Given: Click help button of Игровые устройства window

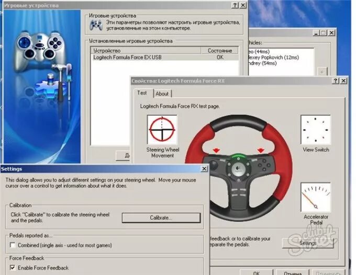Looking at the screenshot, I should pos(235,5).
